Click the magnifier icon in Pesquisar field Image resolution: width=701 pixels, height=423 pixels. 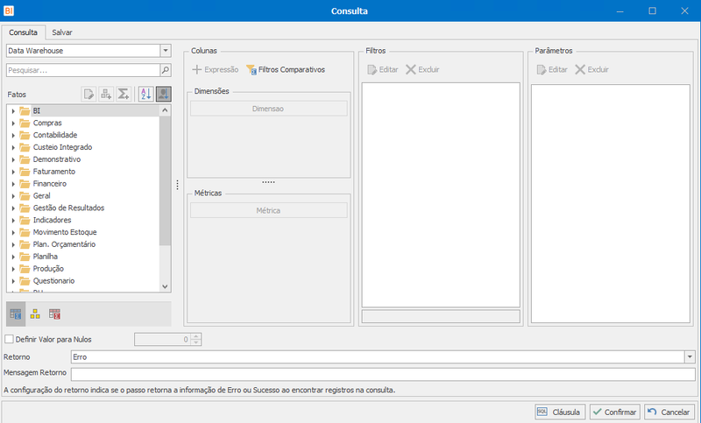click(x=166, y=70)
